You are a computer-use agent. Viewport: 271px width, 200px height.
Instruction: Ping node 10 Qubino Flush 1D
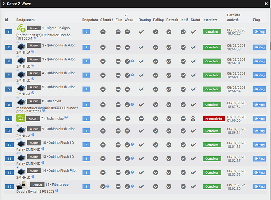(x=259, y=145)
